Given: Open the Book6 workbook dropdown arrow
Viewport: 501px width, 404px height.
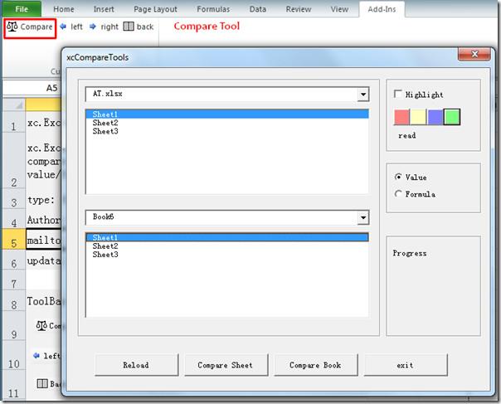Looking at the screenshot, I should [x=363, y=217].
